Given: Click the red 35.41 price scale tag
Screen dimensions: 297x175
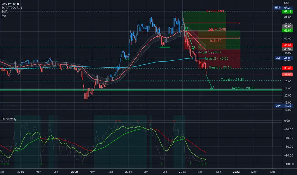Looking at the screenshot, I should (x=287, y=68).
